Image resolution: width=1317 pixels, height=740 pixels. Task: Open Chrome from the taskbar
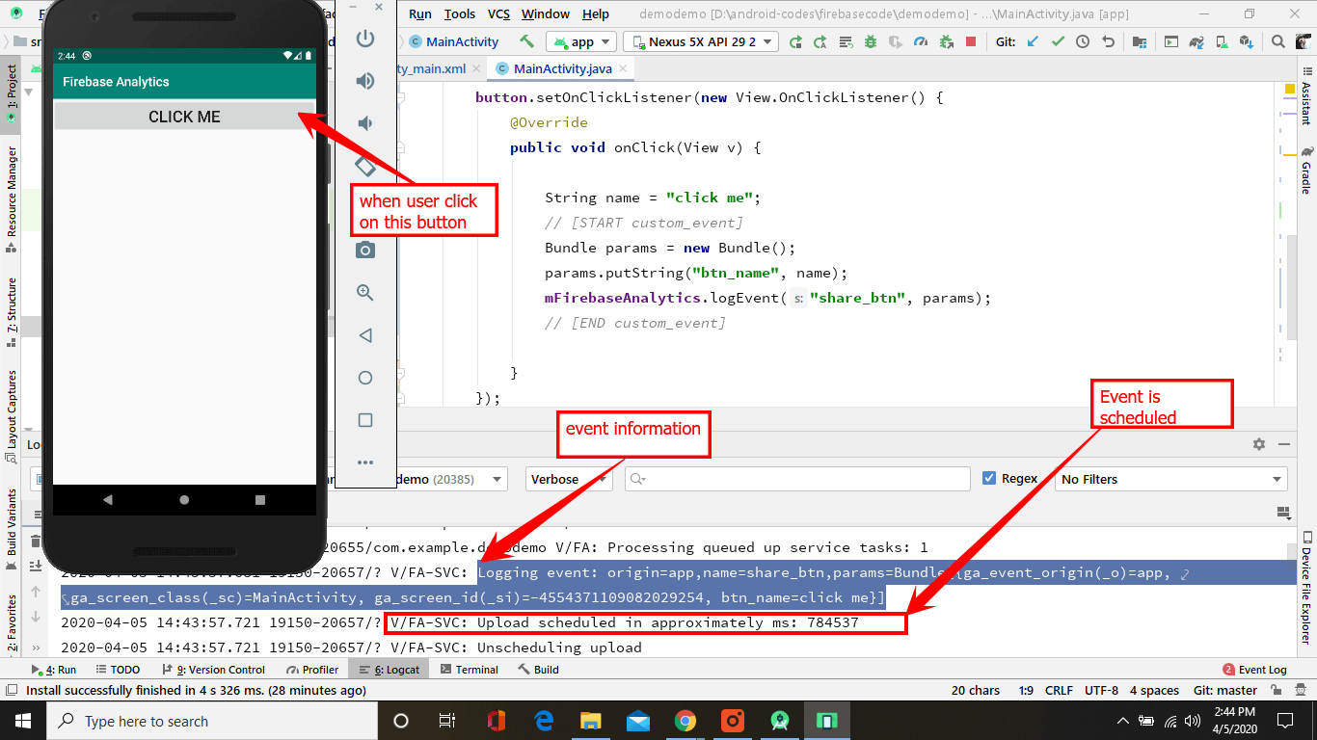[685, 721]
